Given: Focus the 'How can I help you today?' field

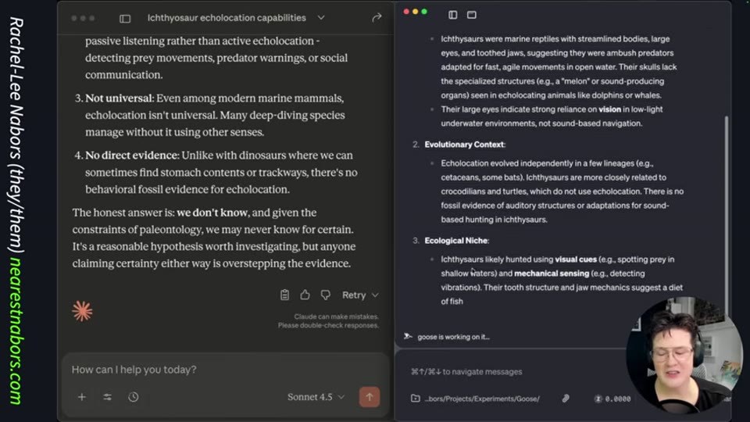Looking at the screenshot, I should (225, 370).
